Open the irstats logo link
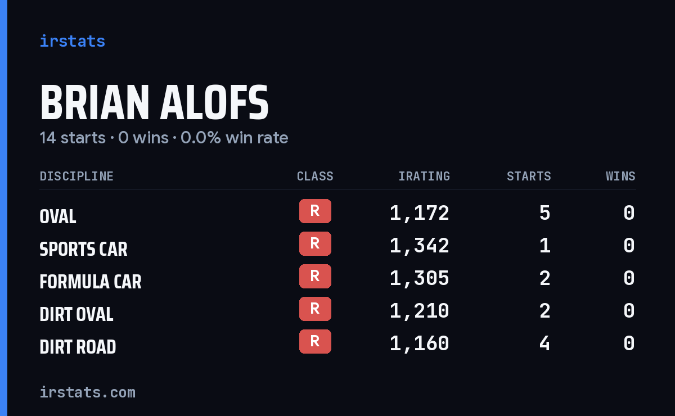Viewport: 675px width, 416px height. pyautogui.click(x=73, y=41)
